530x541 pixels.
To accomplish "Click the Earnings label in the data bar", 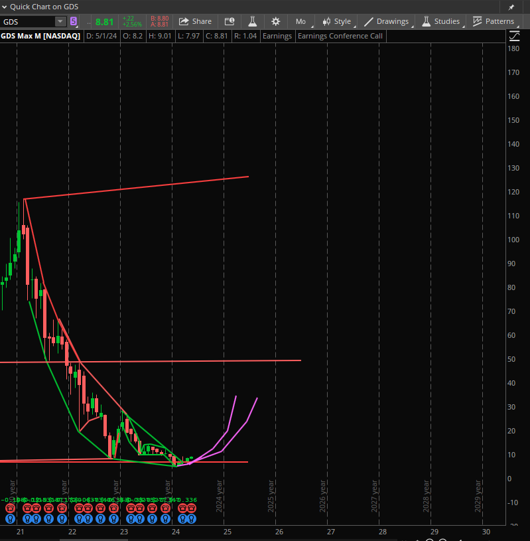I will pyautogui.click(x=277, y=36).
